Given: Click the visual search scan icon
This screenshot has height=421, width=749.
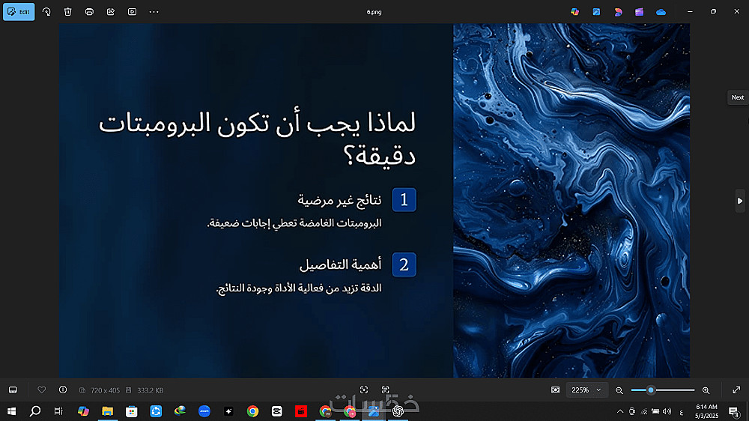Looking at the screenshot, I should (364, 390).
